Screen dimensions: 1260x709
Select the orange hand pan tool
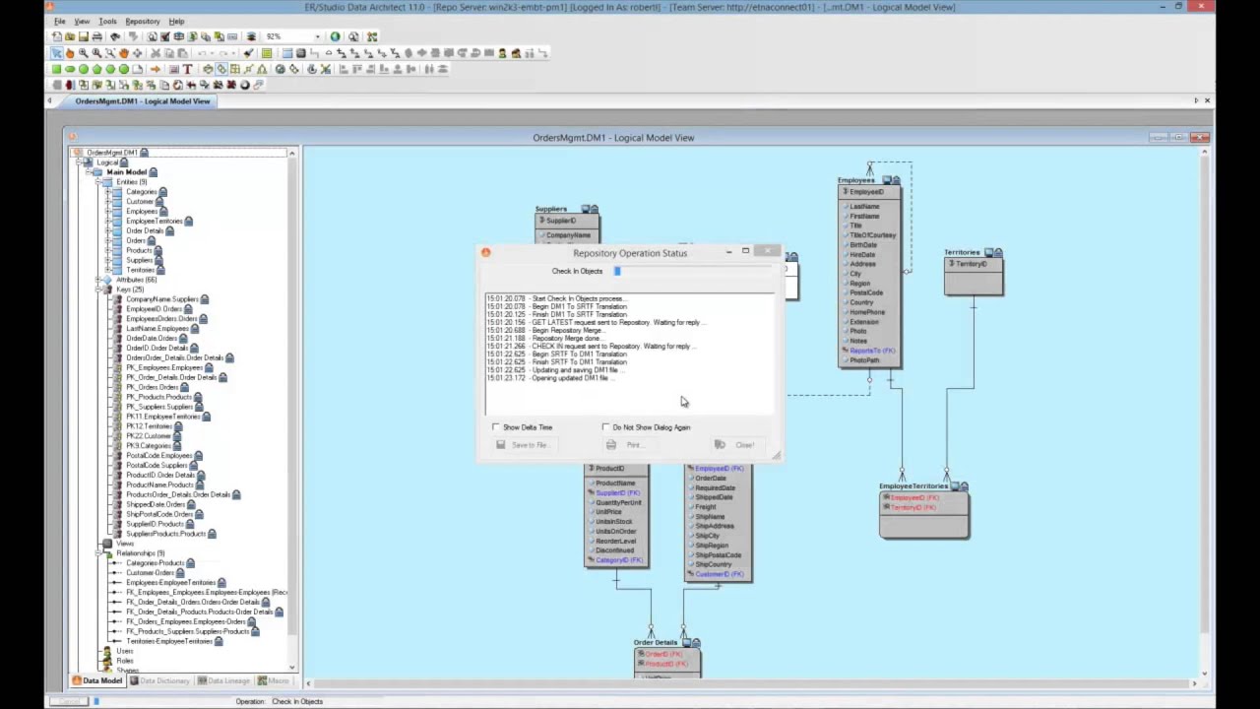pos(124,53)
